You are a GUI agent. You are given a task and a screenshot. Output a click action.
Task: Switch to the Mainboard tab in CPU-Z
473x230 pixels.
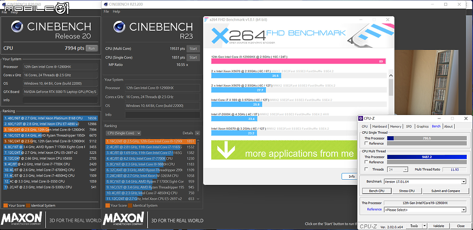point(379,126)
